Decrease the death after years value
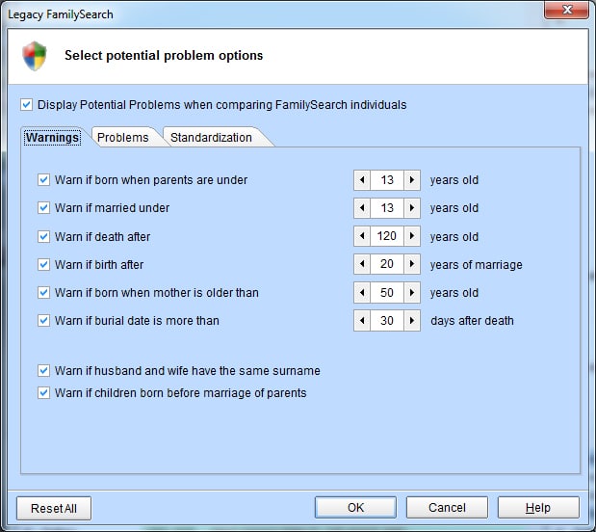 [362, 236]
